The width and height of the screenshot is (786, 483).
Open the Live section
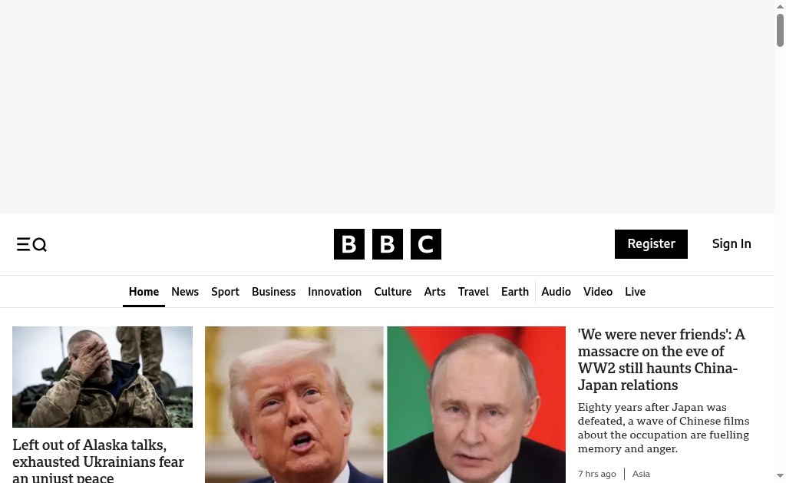[x=635, y=292]
